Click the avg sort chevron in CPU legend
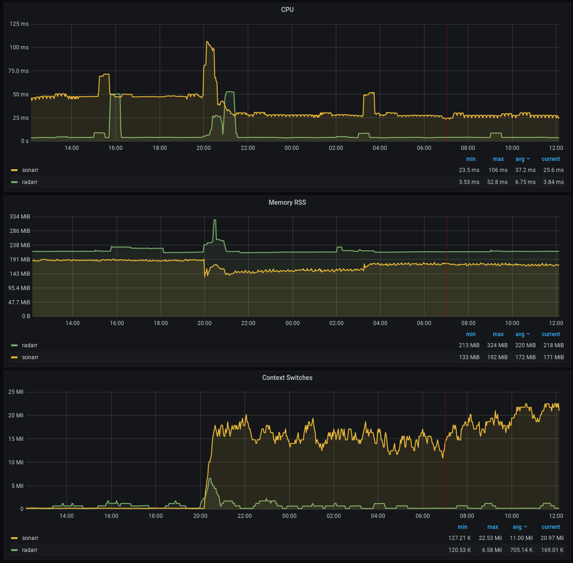The image size is (573, 563). tap(528, 159)
